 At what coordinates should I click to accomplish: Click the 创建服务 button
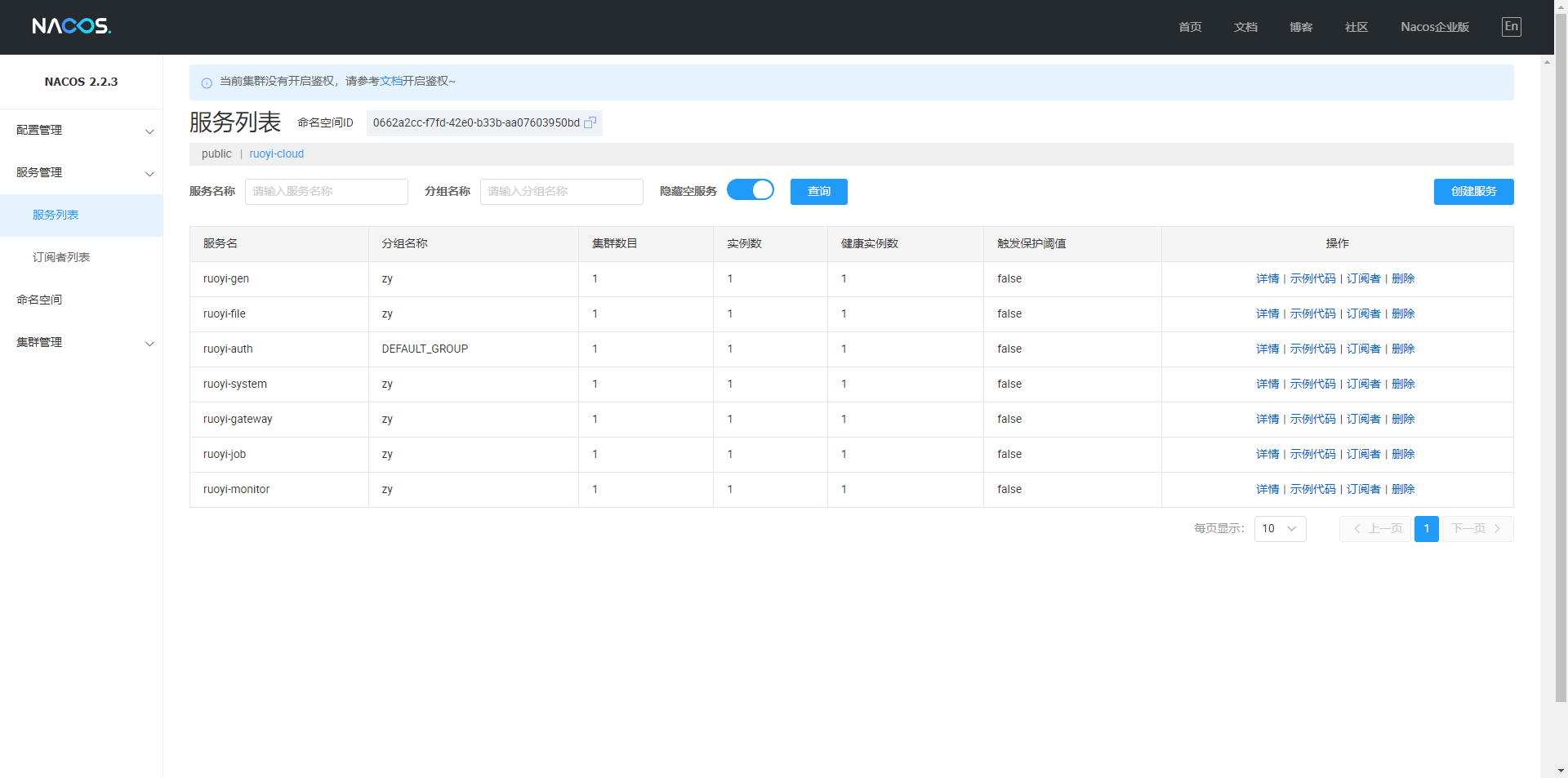(x=1474, y=192)
